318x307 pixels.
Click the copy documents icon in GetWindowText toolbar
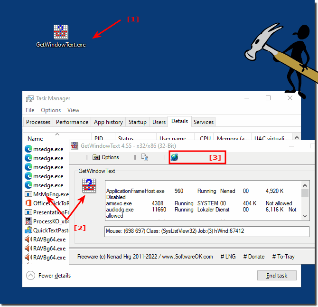145,157
